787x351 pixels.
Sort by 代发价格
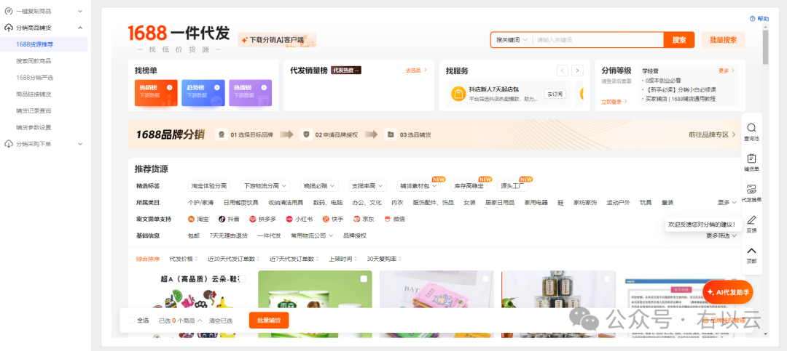coord(184,259)
